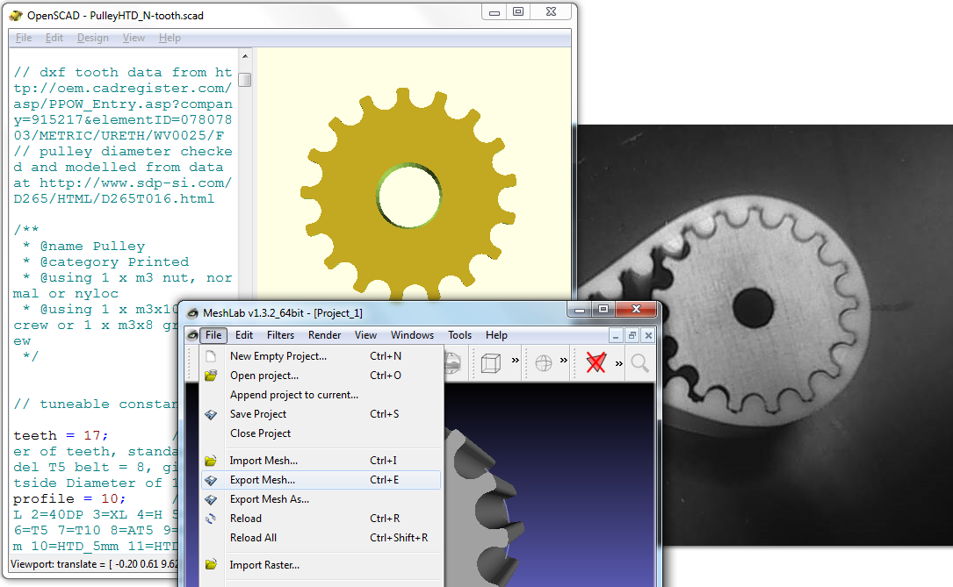
Task: Open the Filters menu in MeshLab
Action: 280,335
